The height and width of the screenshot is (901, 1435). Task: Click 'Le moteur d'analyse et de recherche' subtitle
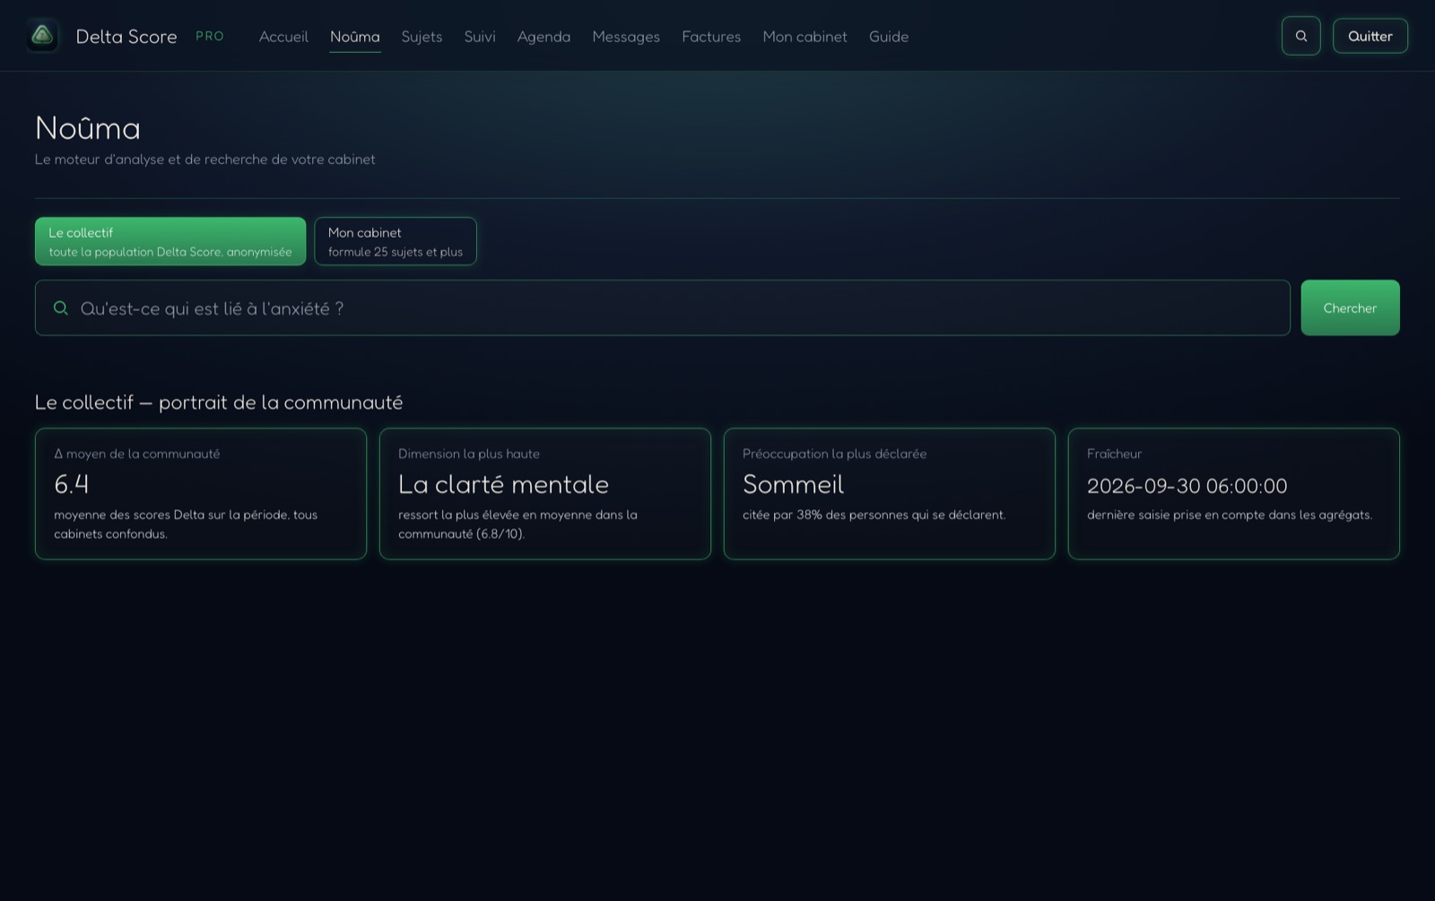205,160
